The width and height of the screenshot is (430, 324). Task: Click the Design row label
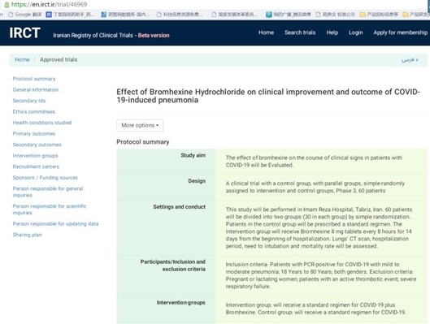[197, 181]
